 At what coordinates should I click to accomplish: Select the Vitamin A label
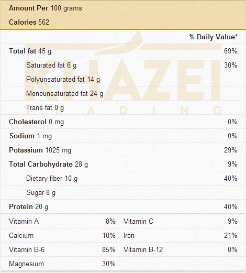click(x=24, y=221)
